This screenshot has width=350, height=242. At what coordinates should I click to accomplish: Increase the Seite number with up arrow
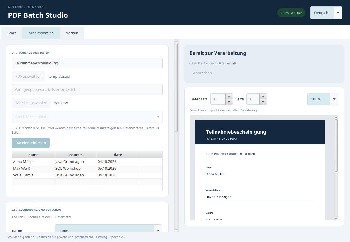pos(263,97)
